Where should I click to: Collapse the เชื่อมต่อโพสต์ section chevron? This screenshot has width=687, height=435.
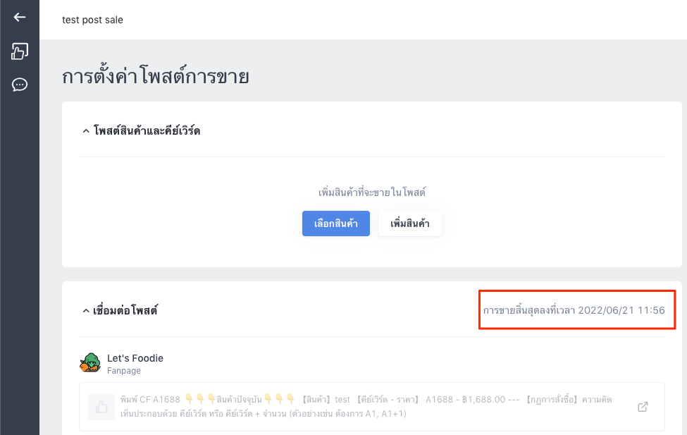coord(86,311)
